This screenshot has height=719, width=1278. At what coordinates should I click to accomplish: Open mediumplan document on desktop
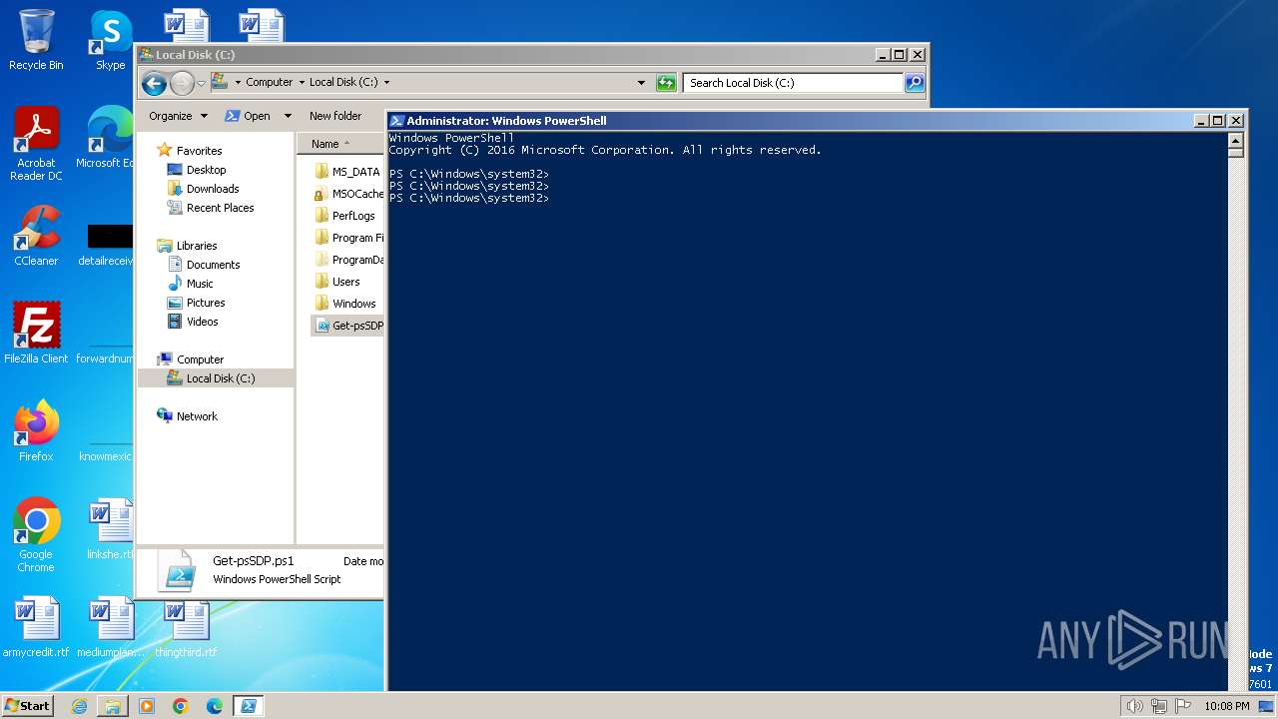click(x=110, y=627)
